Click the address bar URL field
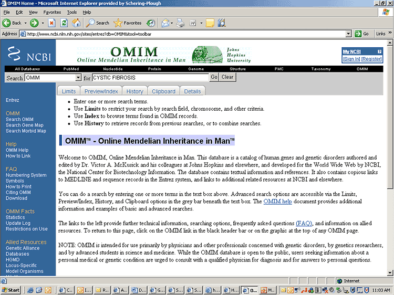This screenshot has height=295, width=394. (186, 34)
